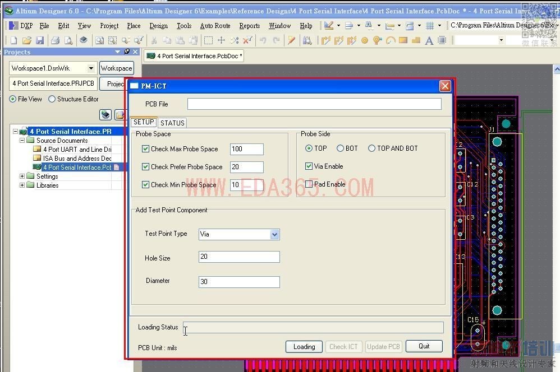
Task: Click Zoom Fit Document icon
Action: (99, 40)
